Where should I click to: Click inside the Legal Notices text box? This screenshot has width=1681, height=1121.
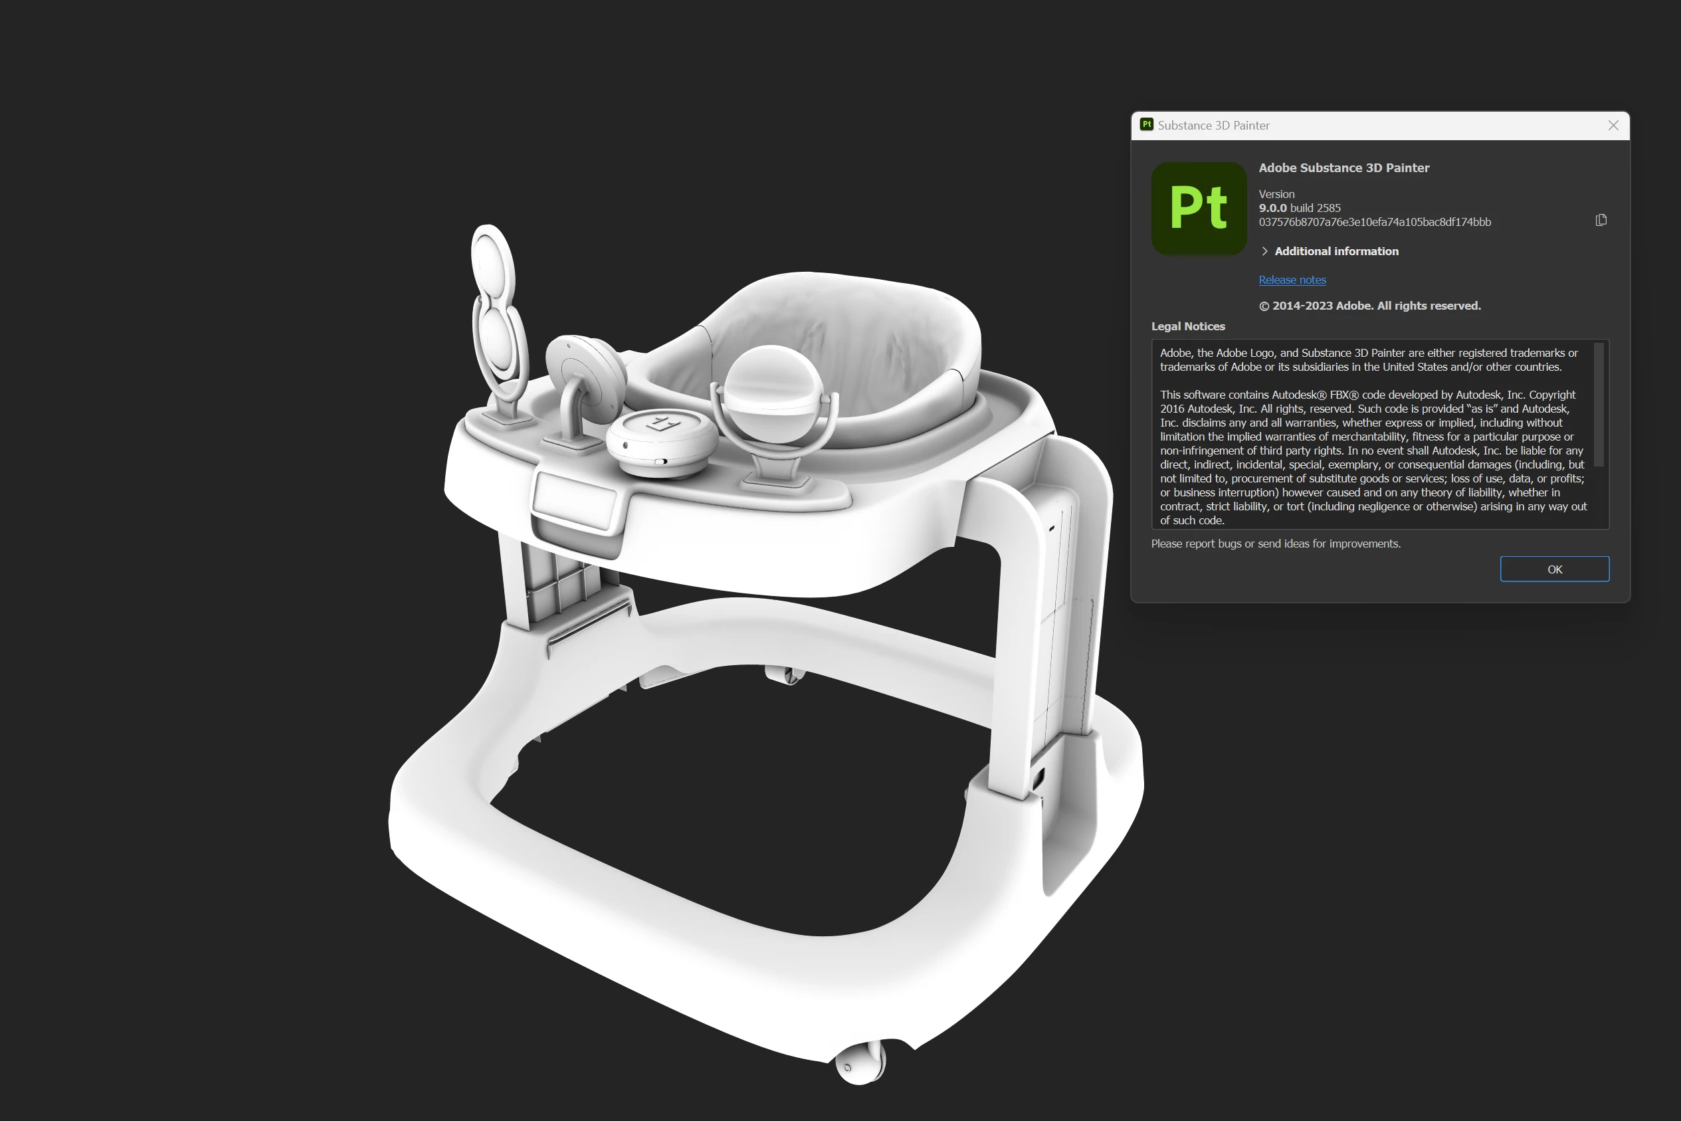click(x=1372, y=436)
